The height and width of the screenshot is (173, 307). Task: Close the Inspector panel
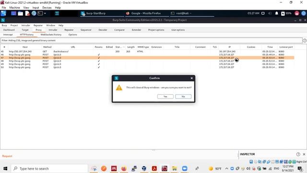point(304,154)
